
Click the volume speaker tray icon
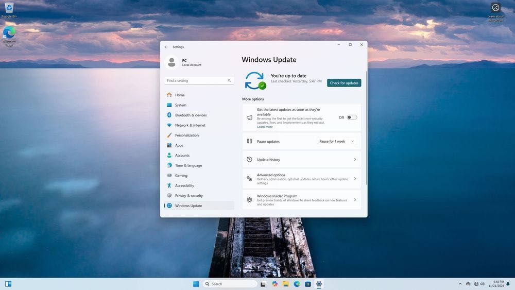483,284
